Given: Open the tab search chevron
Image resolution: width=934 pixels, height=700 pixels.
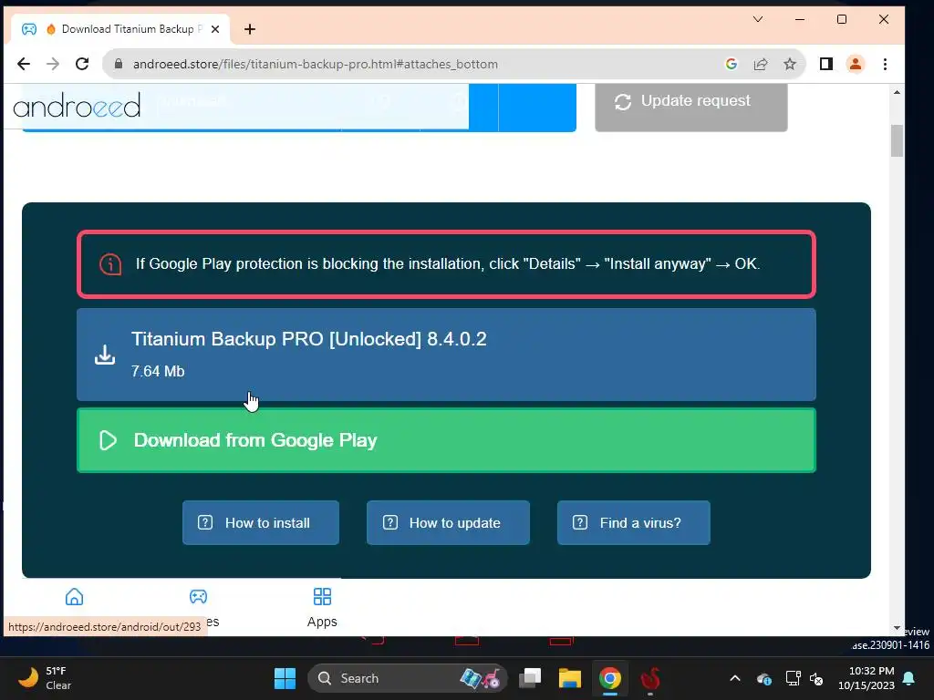Looking at the screenshot, I should [758, 19].
